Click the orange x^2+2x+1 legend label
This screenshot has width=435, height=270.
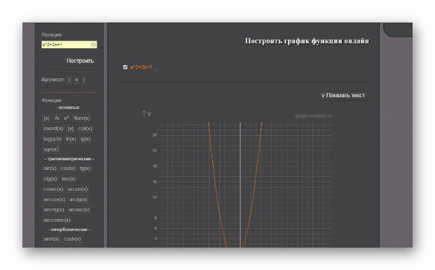point(141,67)
